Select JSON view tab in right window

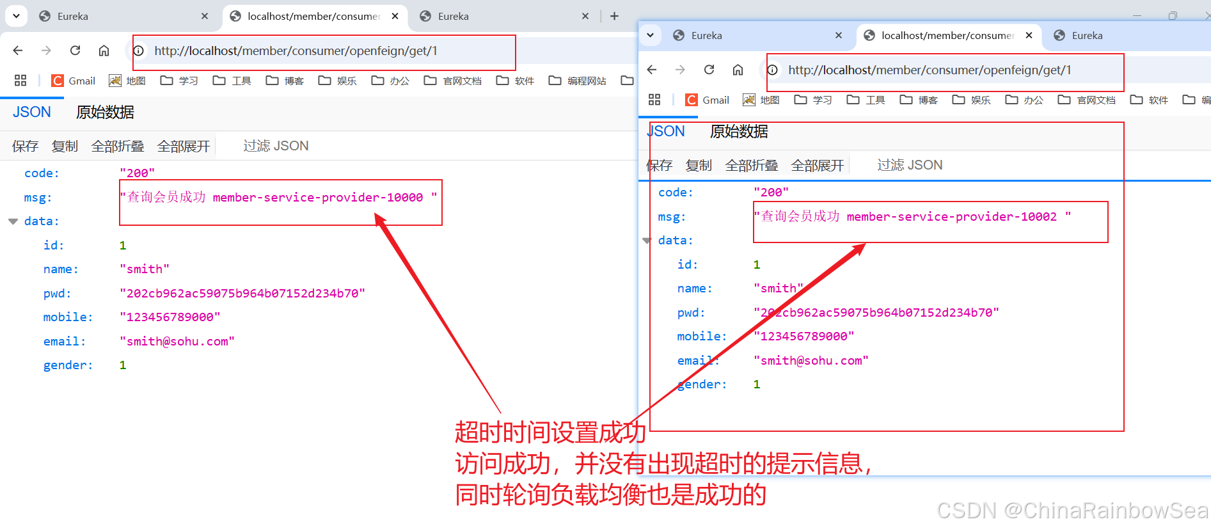pos(666,131)
